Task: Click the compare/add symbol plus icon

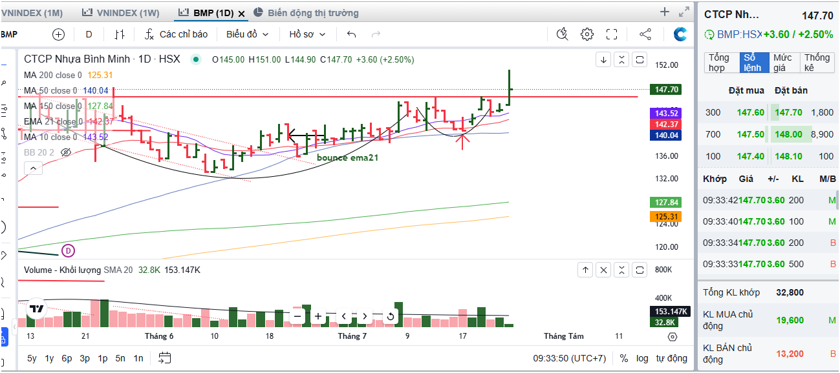Action: (x=59, y=34)
